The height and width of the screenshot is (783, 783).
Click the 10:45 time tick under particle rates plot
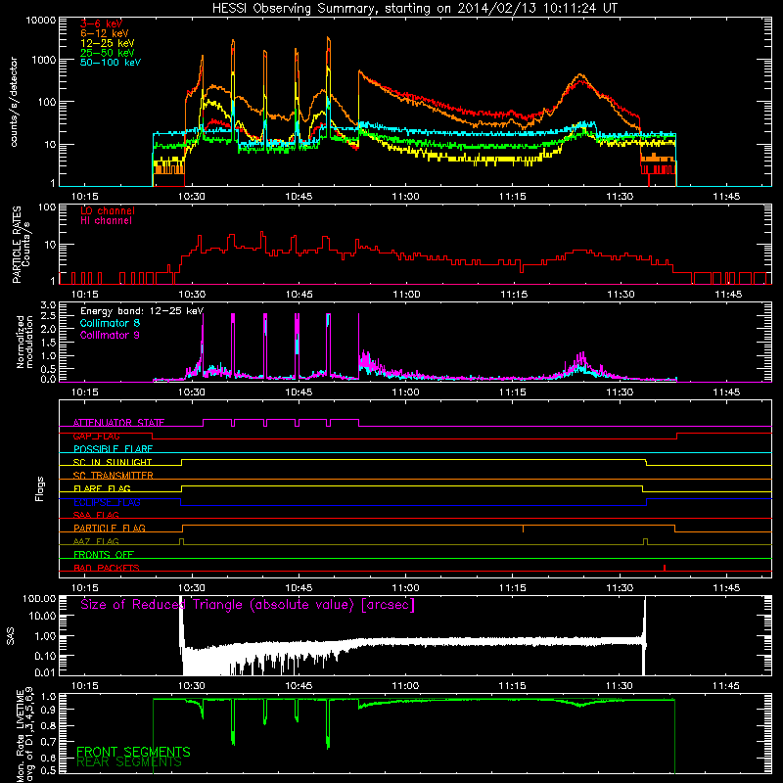[299, 295]
